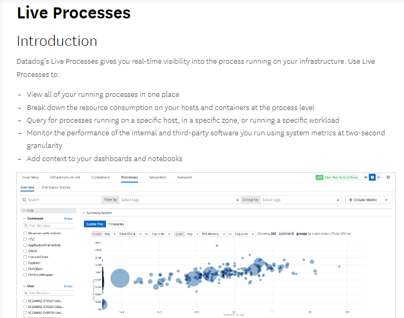
Task: Click the Live Processes page heading
Action: click(74, 13)
